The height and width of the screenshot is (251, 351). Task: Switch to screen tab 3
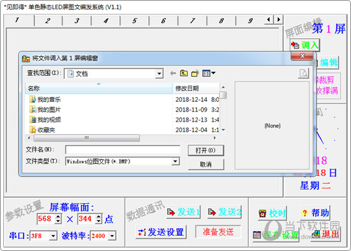pos(77,21)
